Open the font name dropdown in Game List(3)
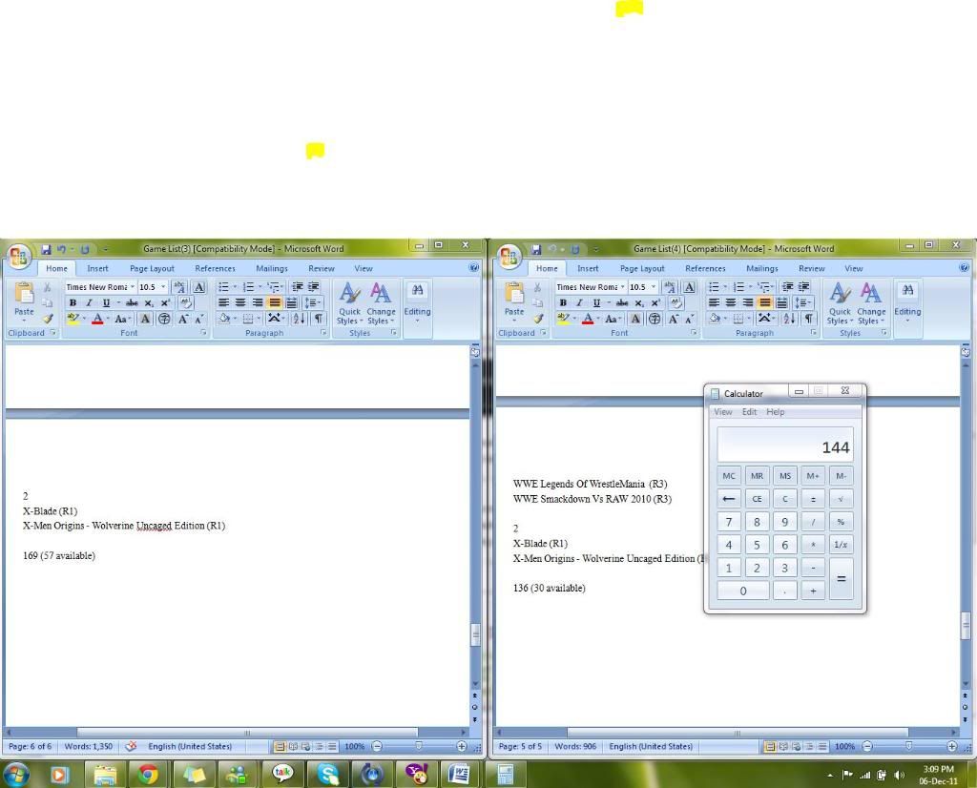Screen dimensions: 977x788 [x=133, y=287]
